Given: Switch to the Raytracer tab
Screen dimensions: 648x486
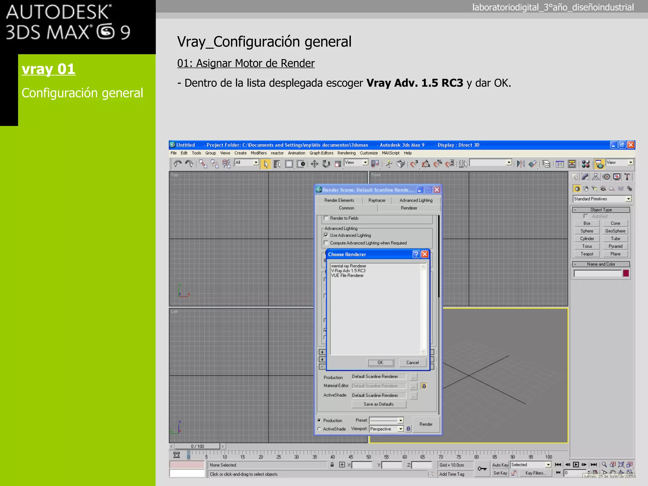Looking at the screenshot, I should pyautogui.click(x=377, y=200).
